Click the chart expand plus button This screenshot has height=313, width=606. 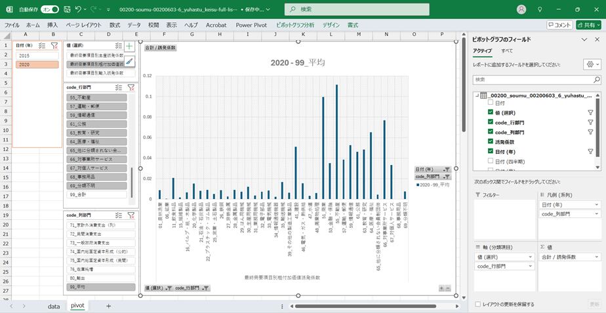click(x=442, y=288)
